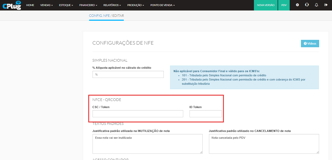Click the Nova Versão button
The width and height of the screenshot is (332, 160).
265,5
